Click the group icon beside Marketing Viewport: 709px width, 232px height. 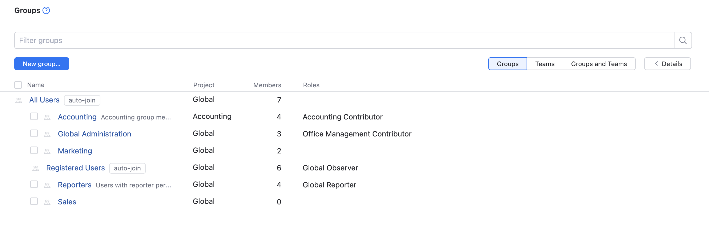47,151
